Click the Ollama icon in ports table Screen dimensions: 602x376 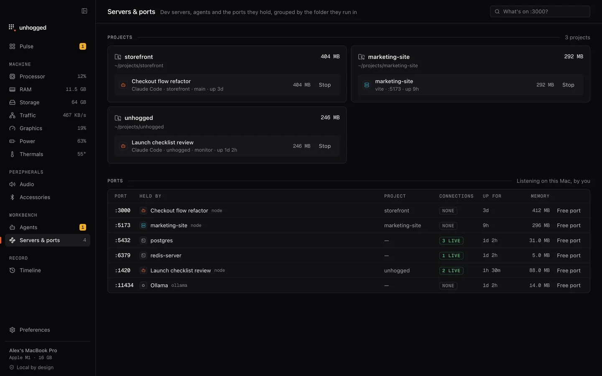(x=143, y=286)
